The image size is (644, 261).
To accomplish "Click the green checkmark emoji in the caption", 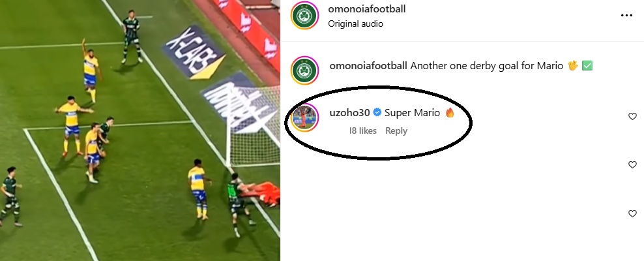I will pos(587,66).
